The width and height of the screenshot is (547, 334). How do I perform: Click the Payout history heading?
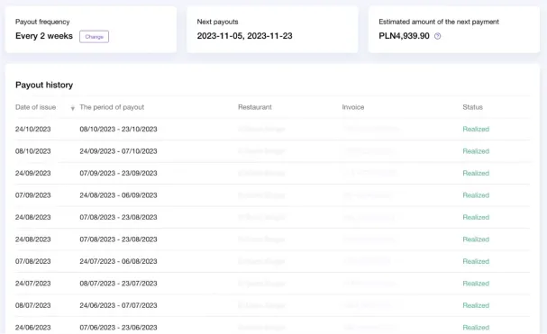click(44, 85)
